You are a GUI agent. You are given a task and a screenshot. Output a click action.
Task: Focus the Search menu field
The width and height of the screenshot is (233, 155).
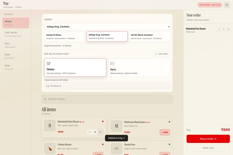(x=107, y=99)
